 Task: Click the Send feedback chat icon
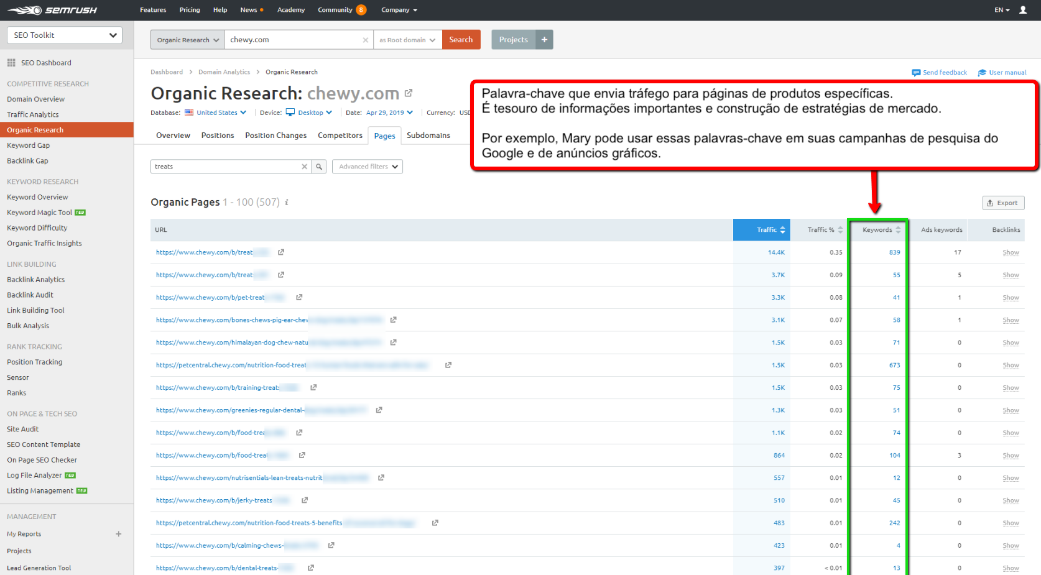coord(916,73)
